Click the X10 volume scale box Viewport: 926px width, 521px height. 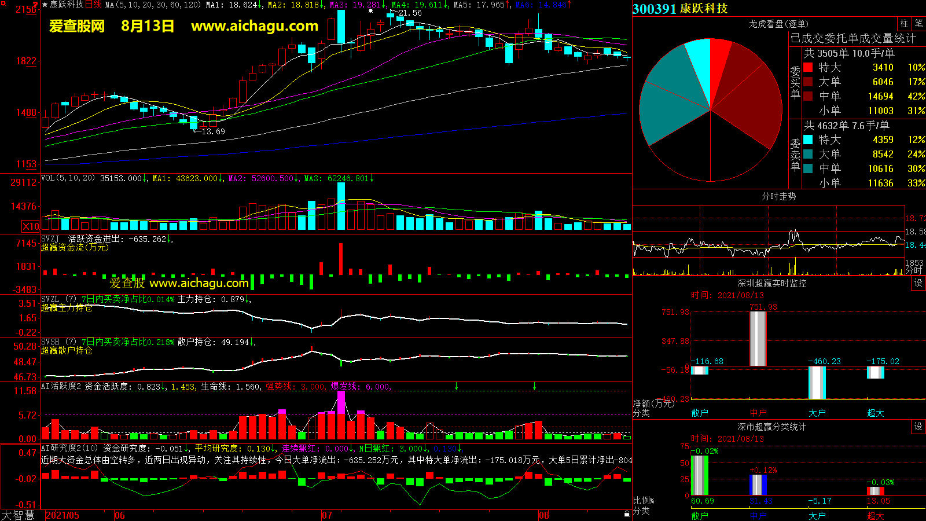pos(31,226)
